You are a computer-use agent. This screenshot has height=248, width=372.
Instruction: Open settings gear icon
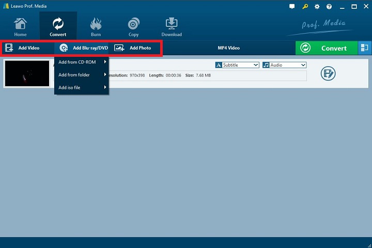[x=317, y=7]
